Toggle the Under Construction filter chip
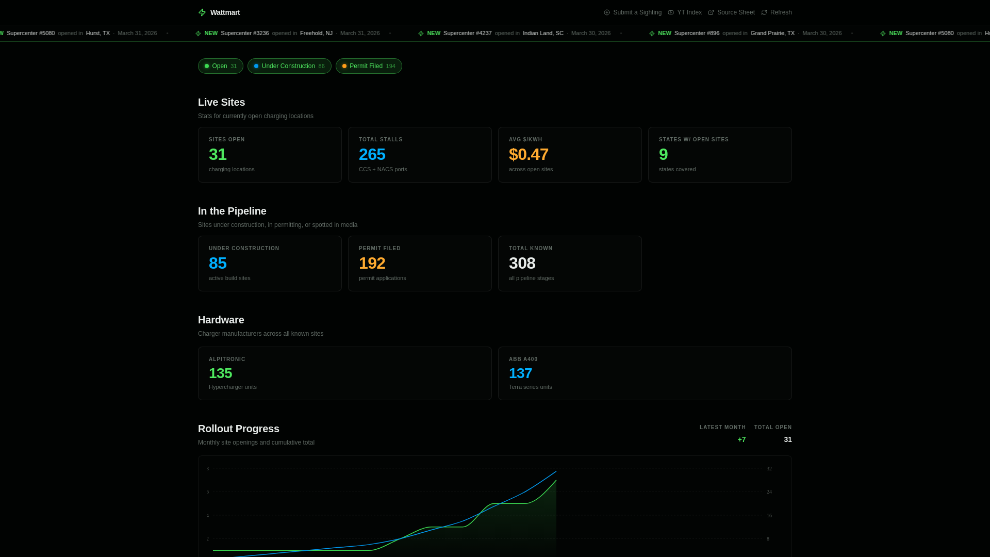The width and height of the screenshot is (990, 557). (289, 66)
